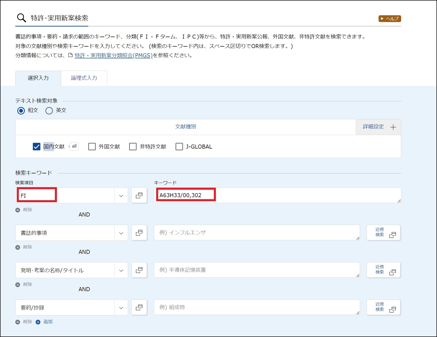Open the 書誌的事項 dropdown list
The image size is (437, 337).
tap(121, 233)
